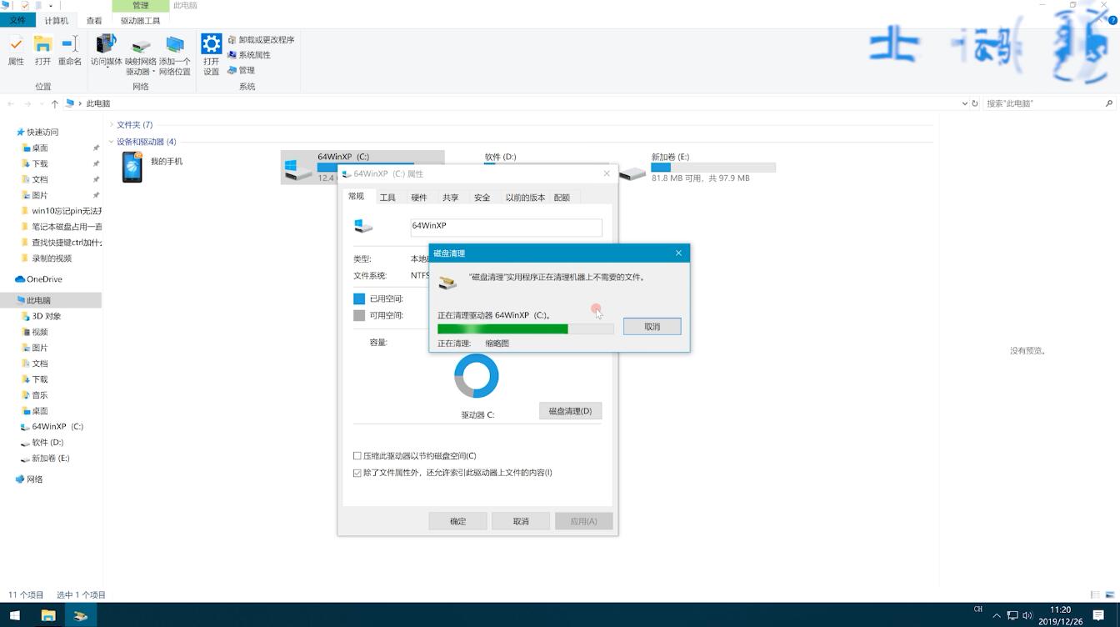
Task: Switch to the 常规 (General) properties tab
Action: pyautogui.click(x=356, y=197)
